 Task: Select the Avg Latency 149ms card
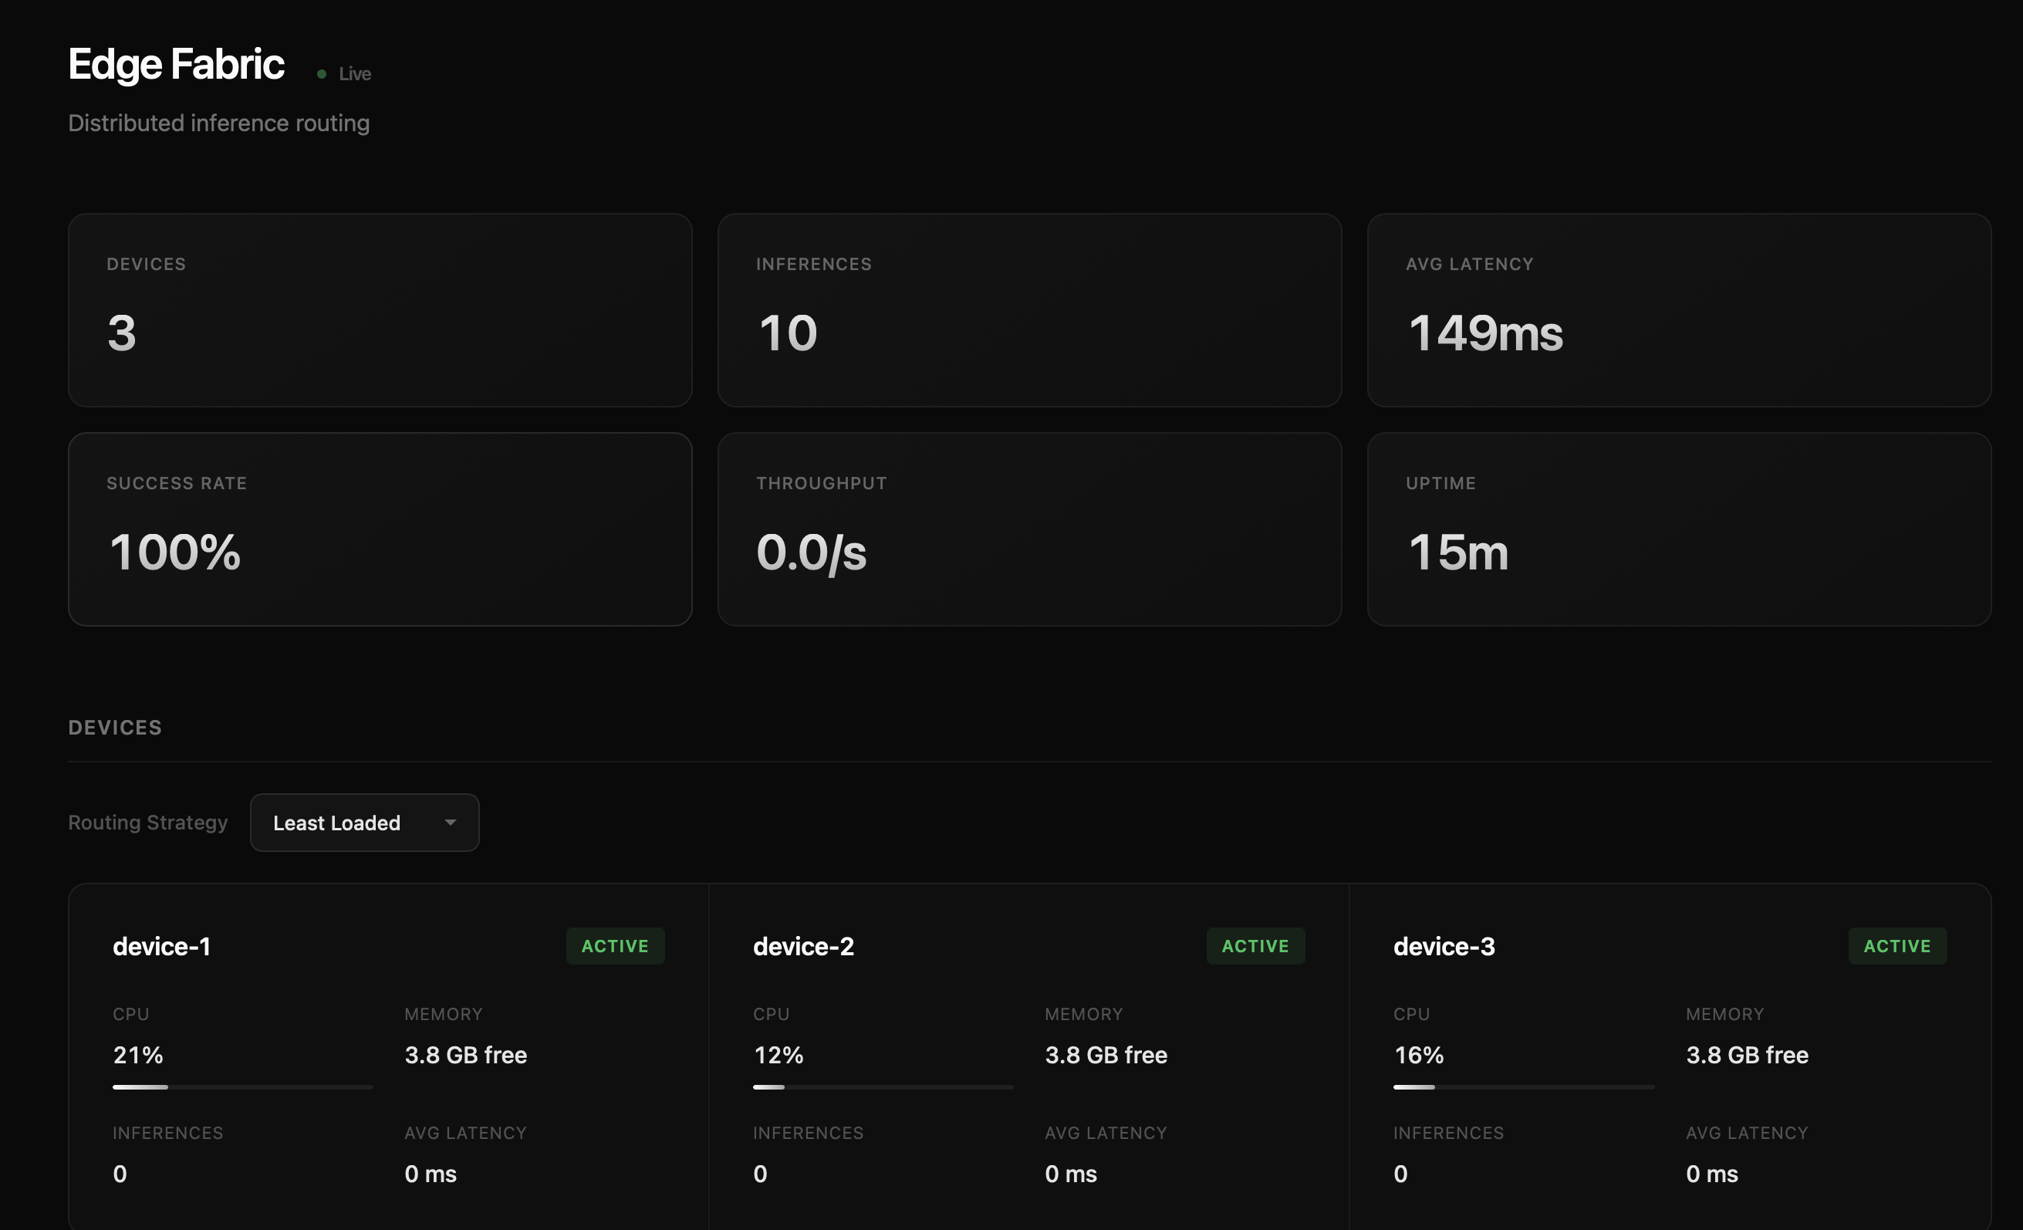(x=1678, y=310)
